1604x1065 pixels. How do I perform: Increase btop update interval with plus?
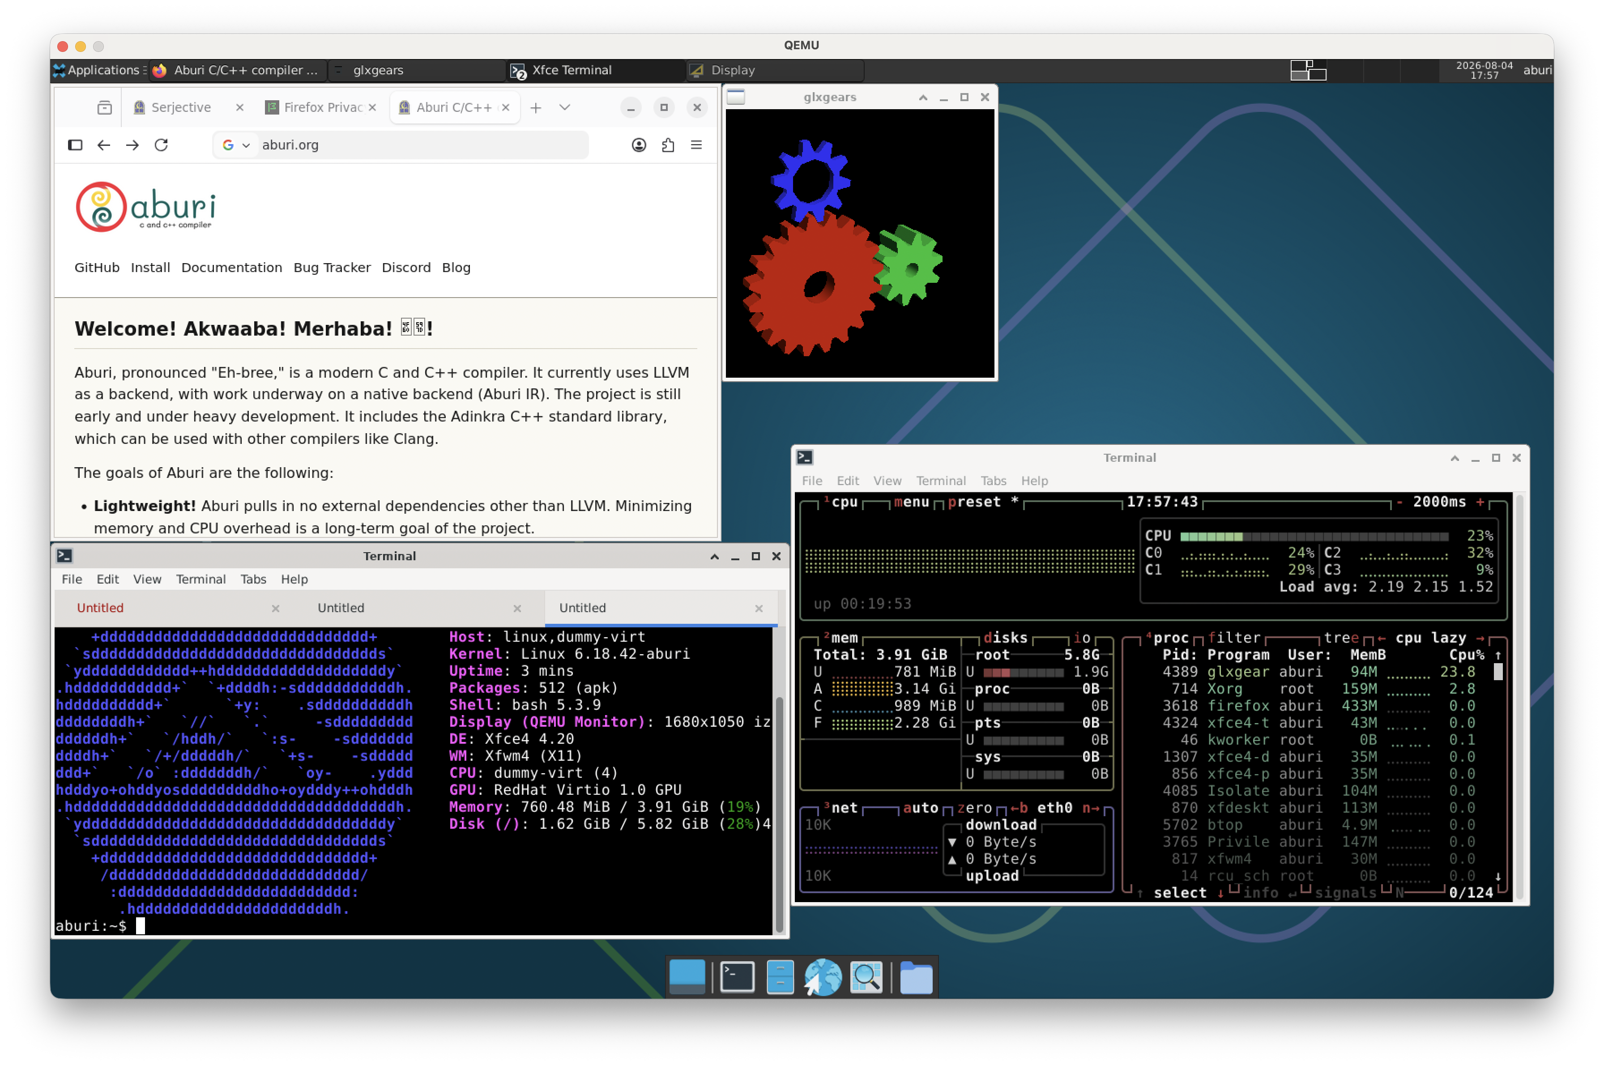[x=1480, y=502]
